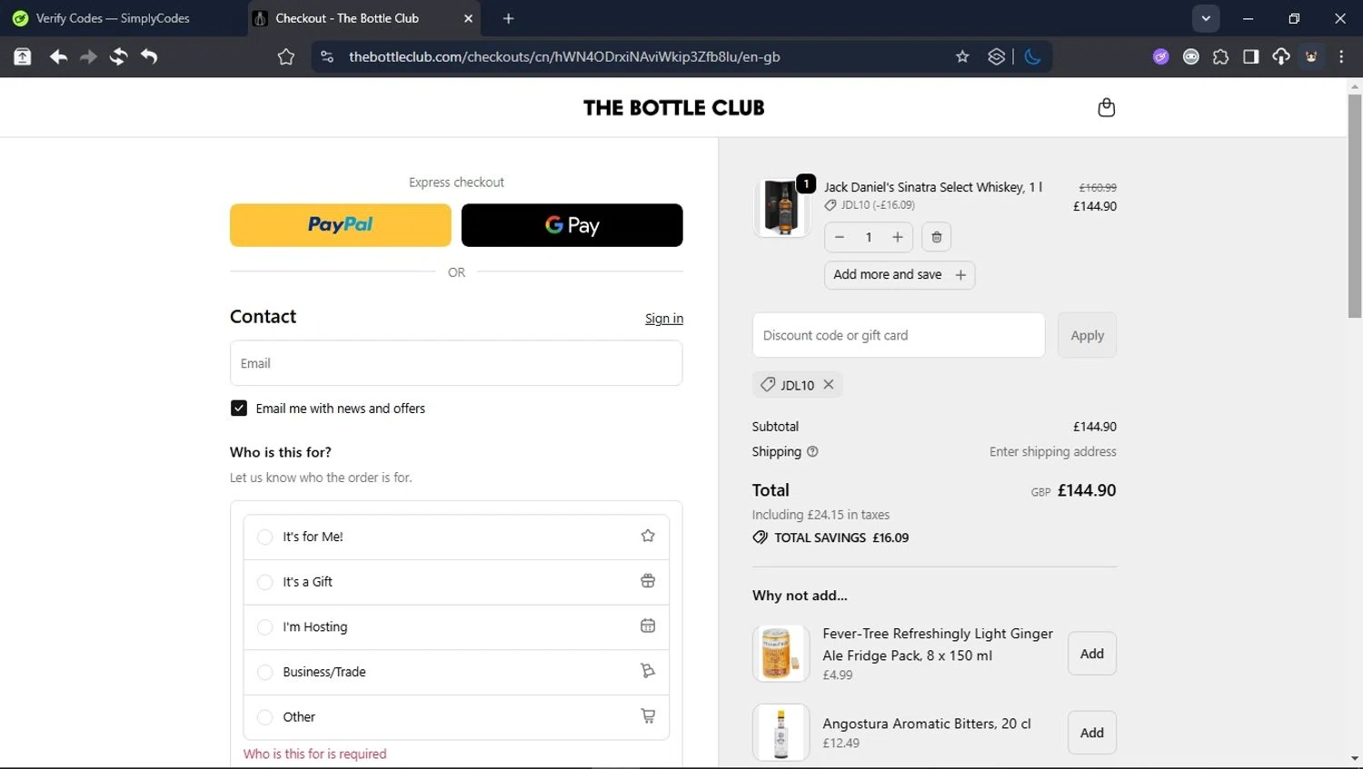Open a new browser tab

508,18
